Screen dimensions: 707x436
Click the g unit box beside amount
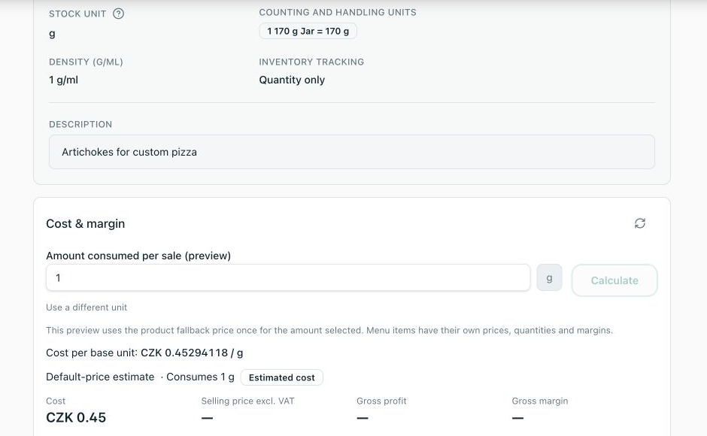[549, 277]
